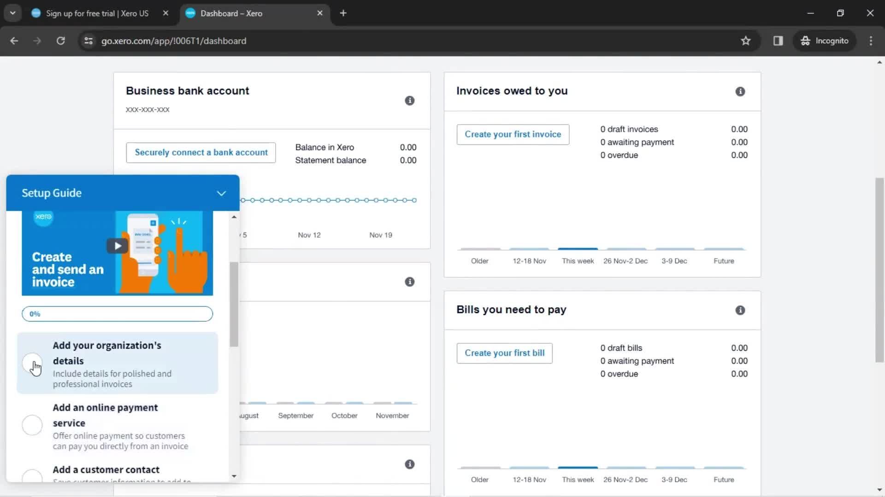
Task: Collapse the Setup Guide panel
Action: tap(221, 193)
